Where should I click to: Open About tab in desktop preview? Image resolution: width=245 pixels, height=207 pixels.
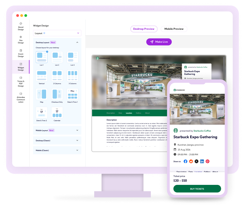tap(147, 113)
